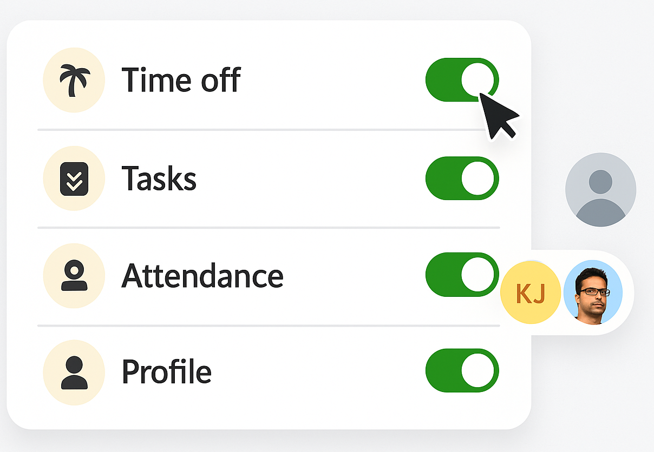Toggle the Profile switch off

[x=462, y=371]
